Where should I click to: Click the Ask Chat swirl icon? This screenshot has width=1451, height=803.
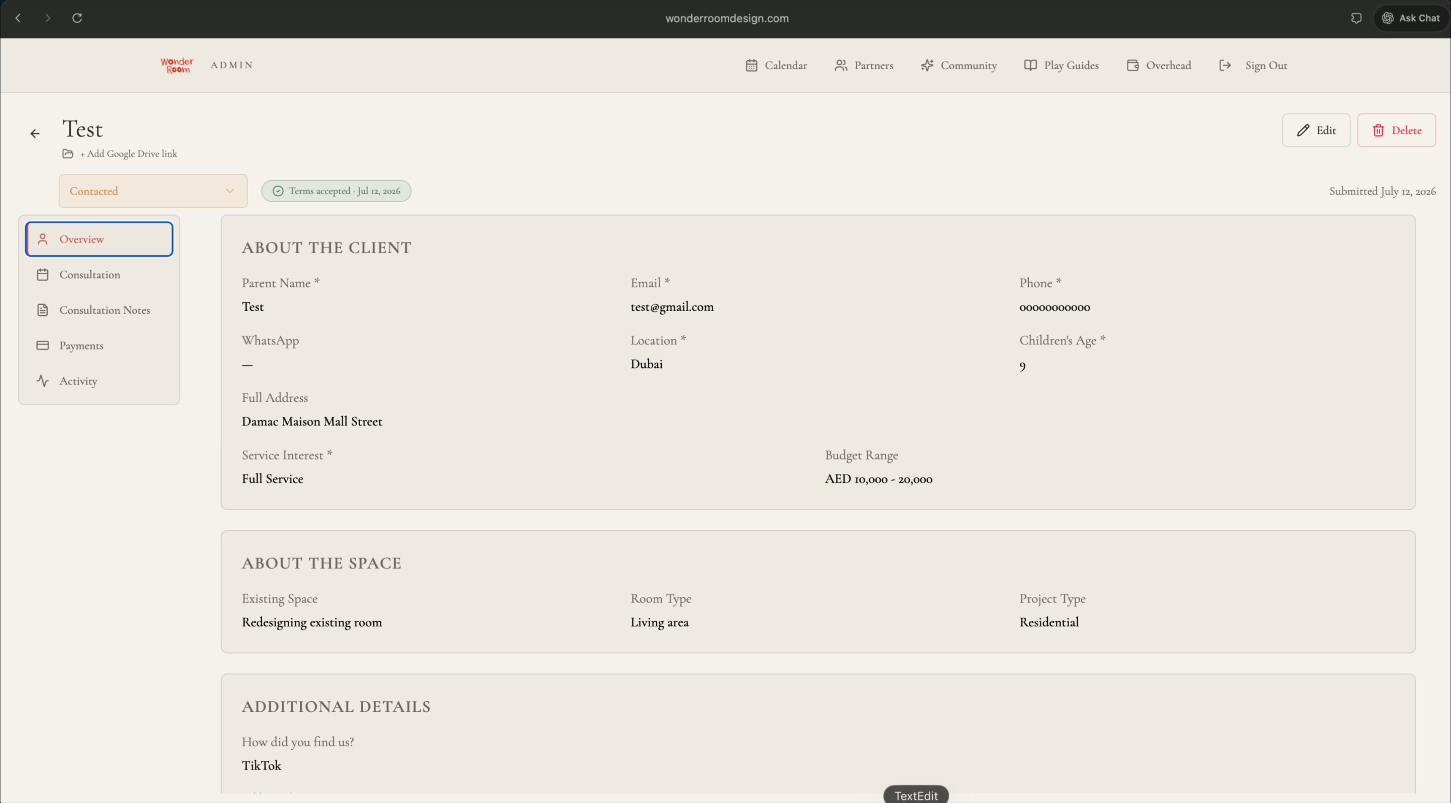coord(1388,18)
